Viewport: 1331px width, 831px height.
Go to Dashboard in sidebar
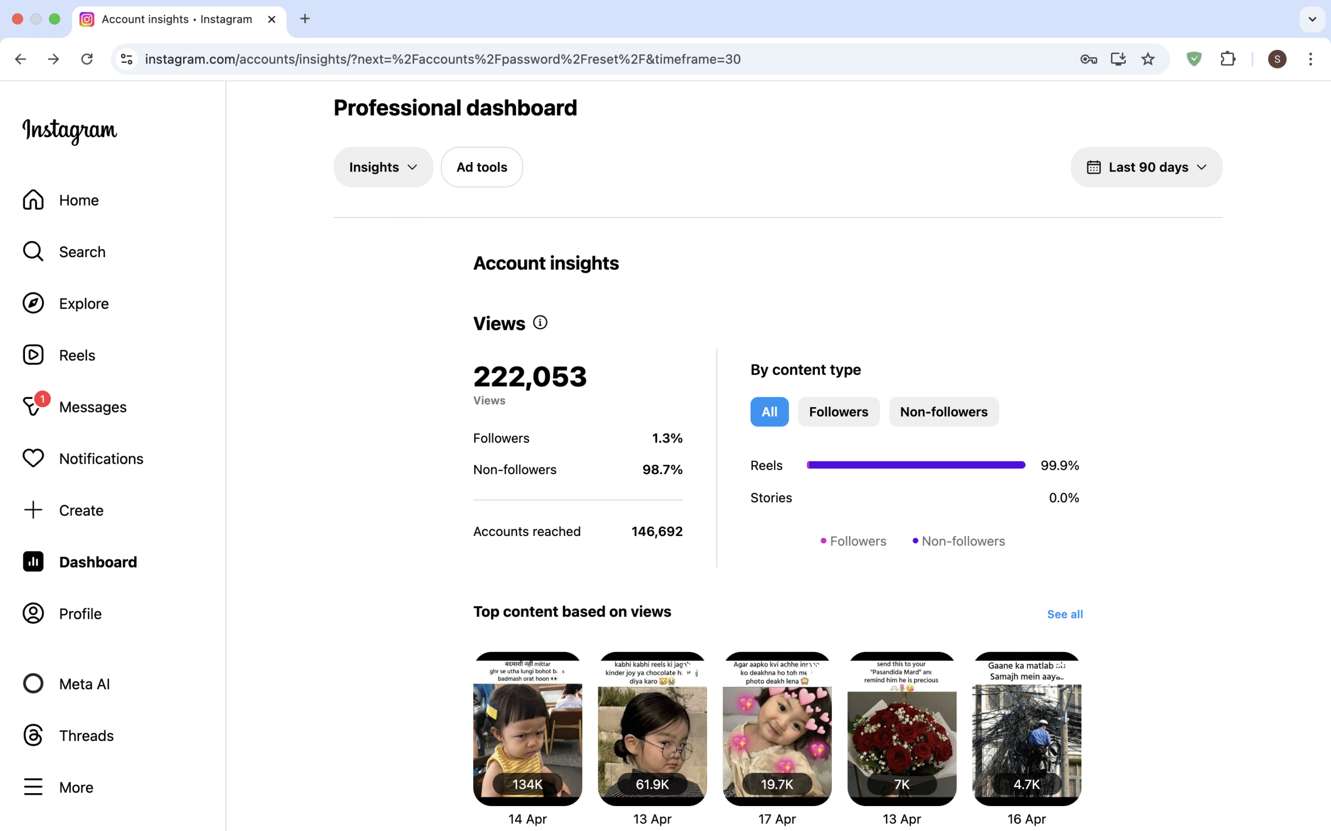[97, 561]
